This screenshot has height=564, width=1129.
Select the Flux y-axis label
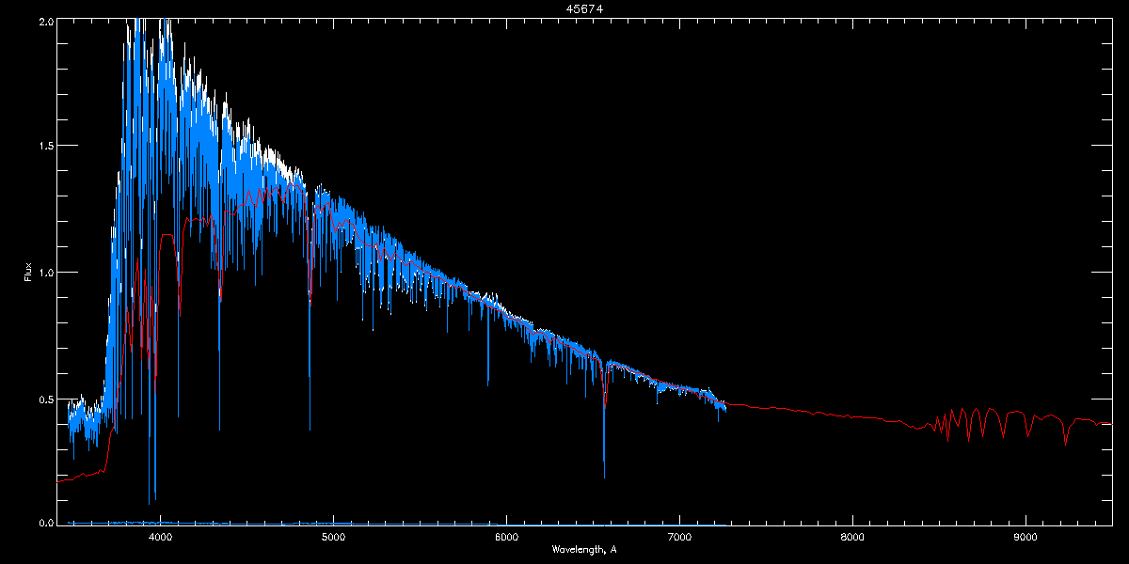click(27, 272)
